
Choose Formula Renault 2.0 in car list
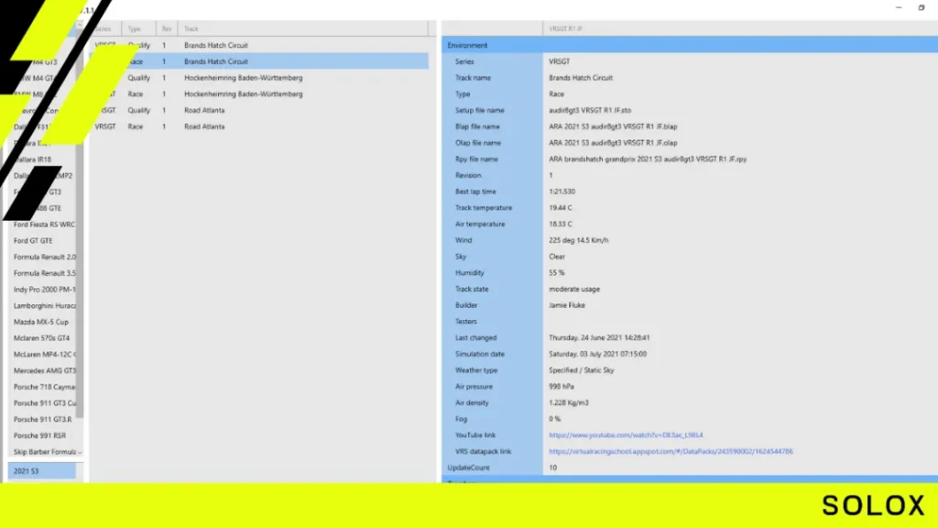[x=44, y=257]
